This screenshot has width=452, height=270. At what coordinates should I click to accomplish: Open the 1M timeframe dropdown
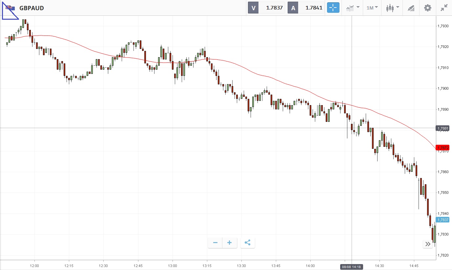372,8
